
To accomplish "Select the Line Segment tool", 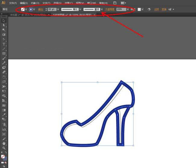I will coord(4,49).
